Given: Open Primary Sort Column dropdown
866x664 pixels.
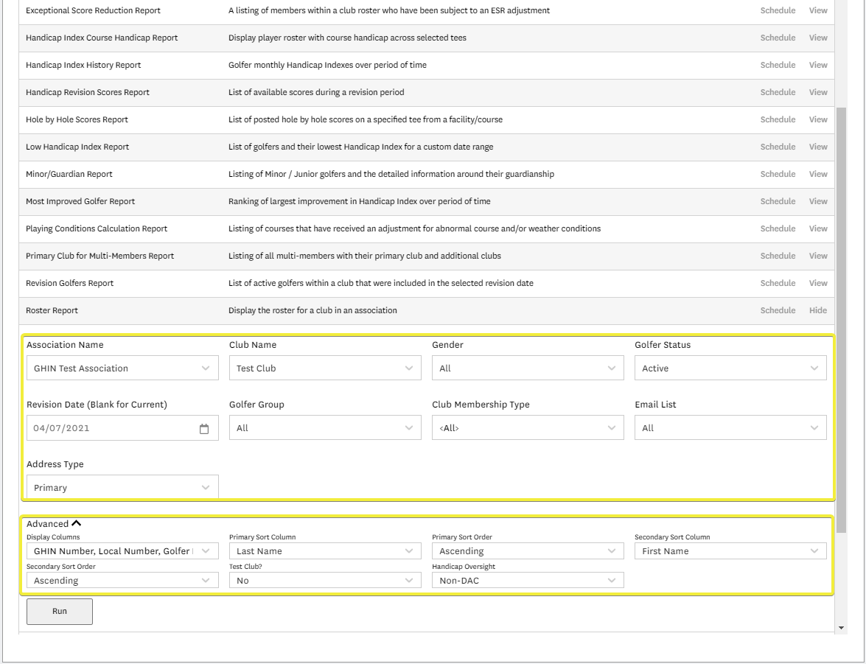Looking at the screenshot, I should 325,551.
